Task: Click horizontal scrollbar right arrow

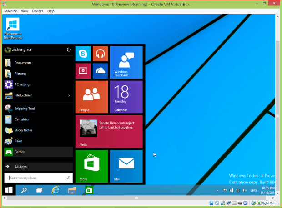Action: point(273,198)
